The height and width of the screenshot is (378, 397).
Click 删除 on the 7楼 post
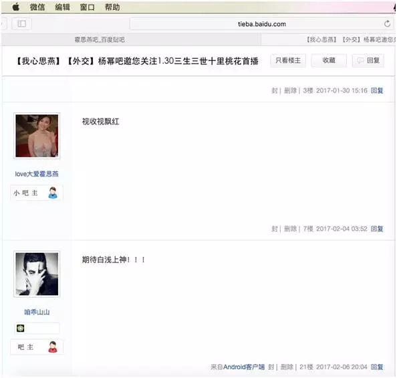(x=290, y=229)
